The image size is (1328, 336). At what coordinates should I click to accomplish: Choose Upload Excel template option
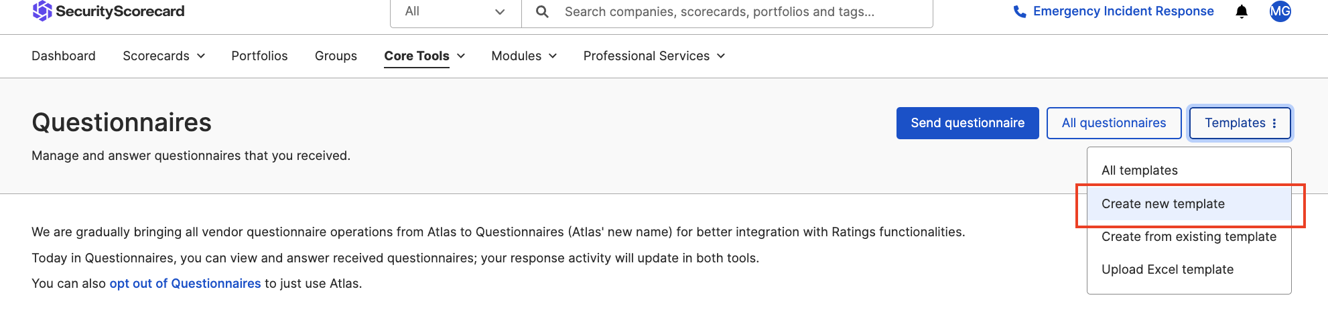1167,270
